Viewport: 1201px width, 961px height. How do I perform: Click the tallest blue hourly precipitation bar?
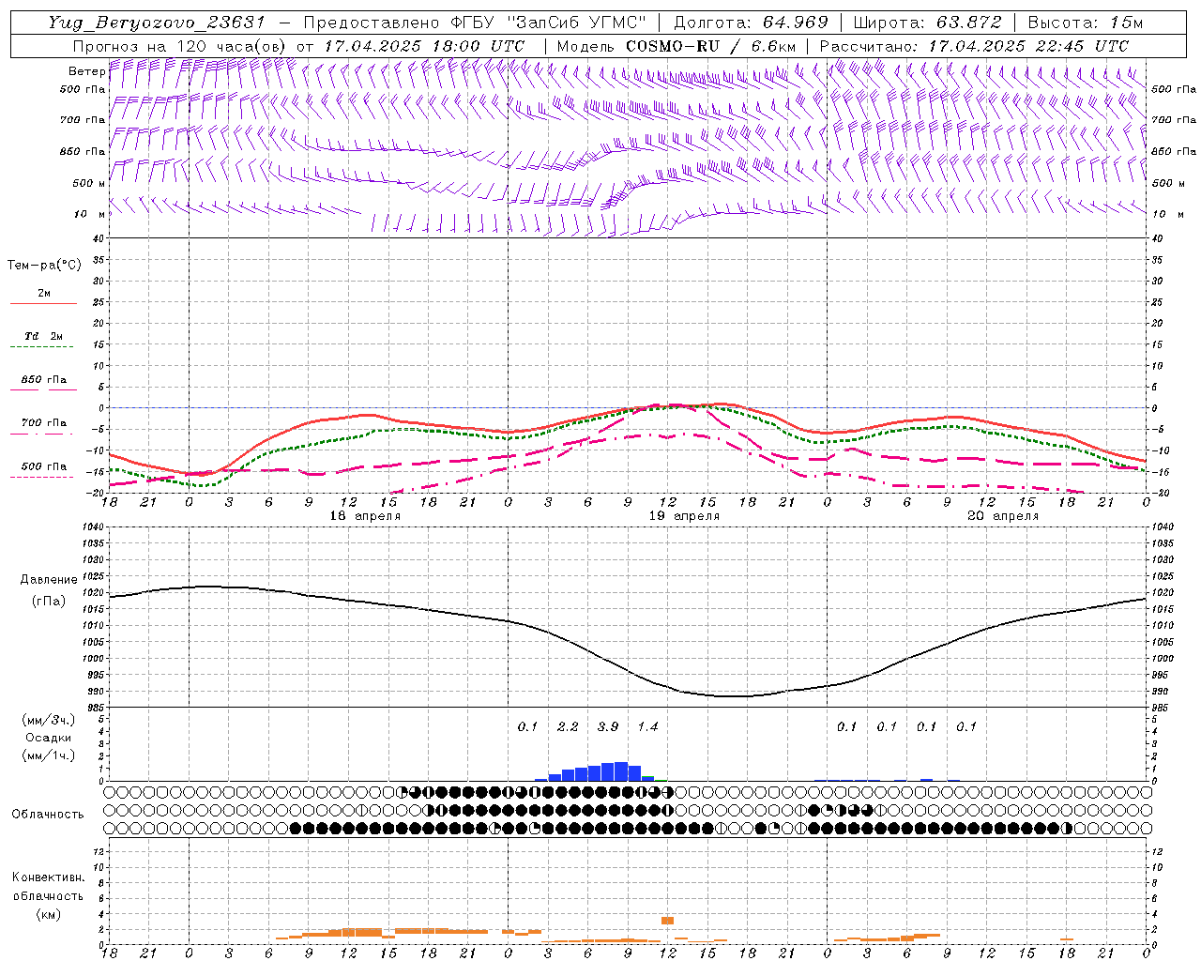620,771
